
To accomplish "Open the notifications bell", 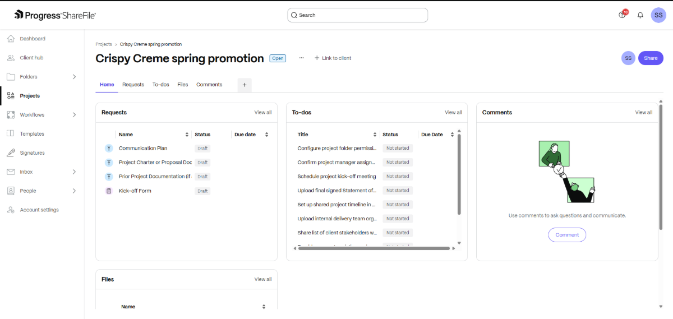I will 640,15.
